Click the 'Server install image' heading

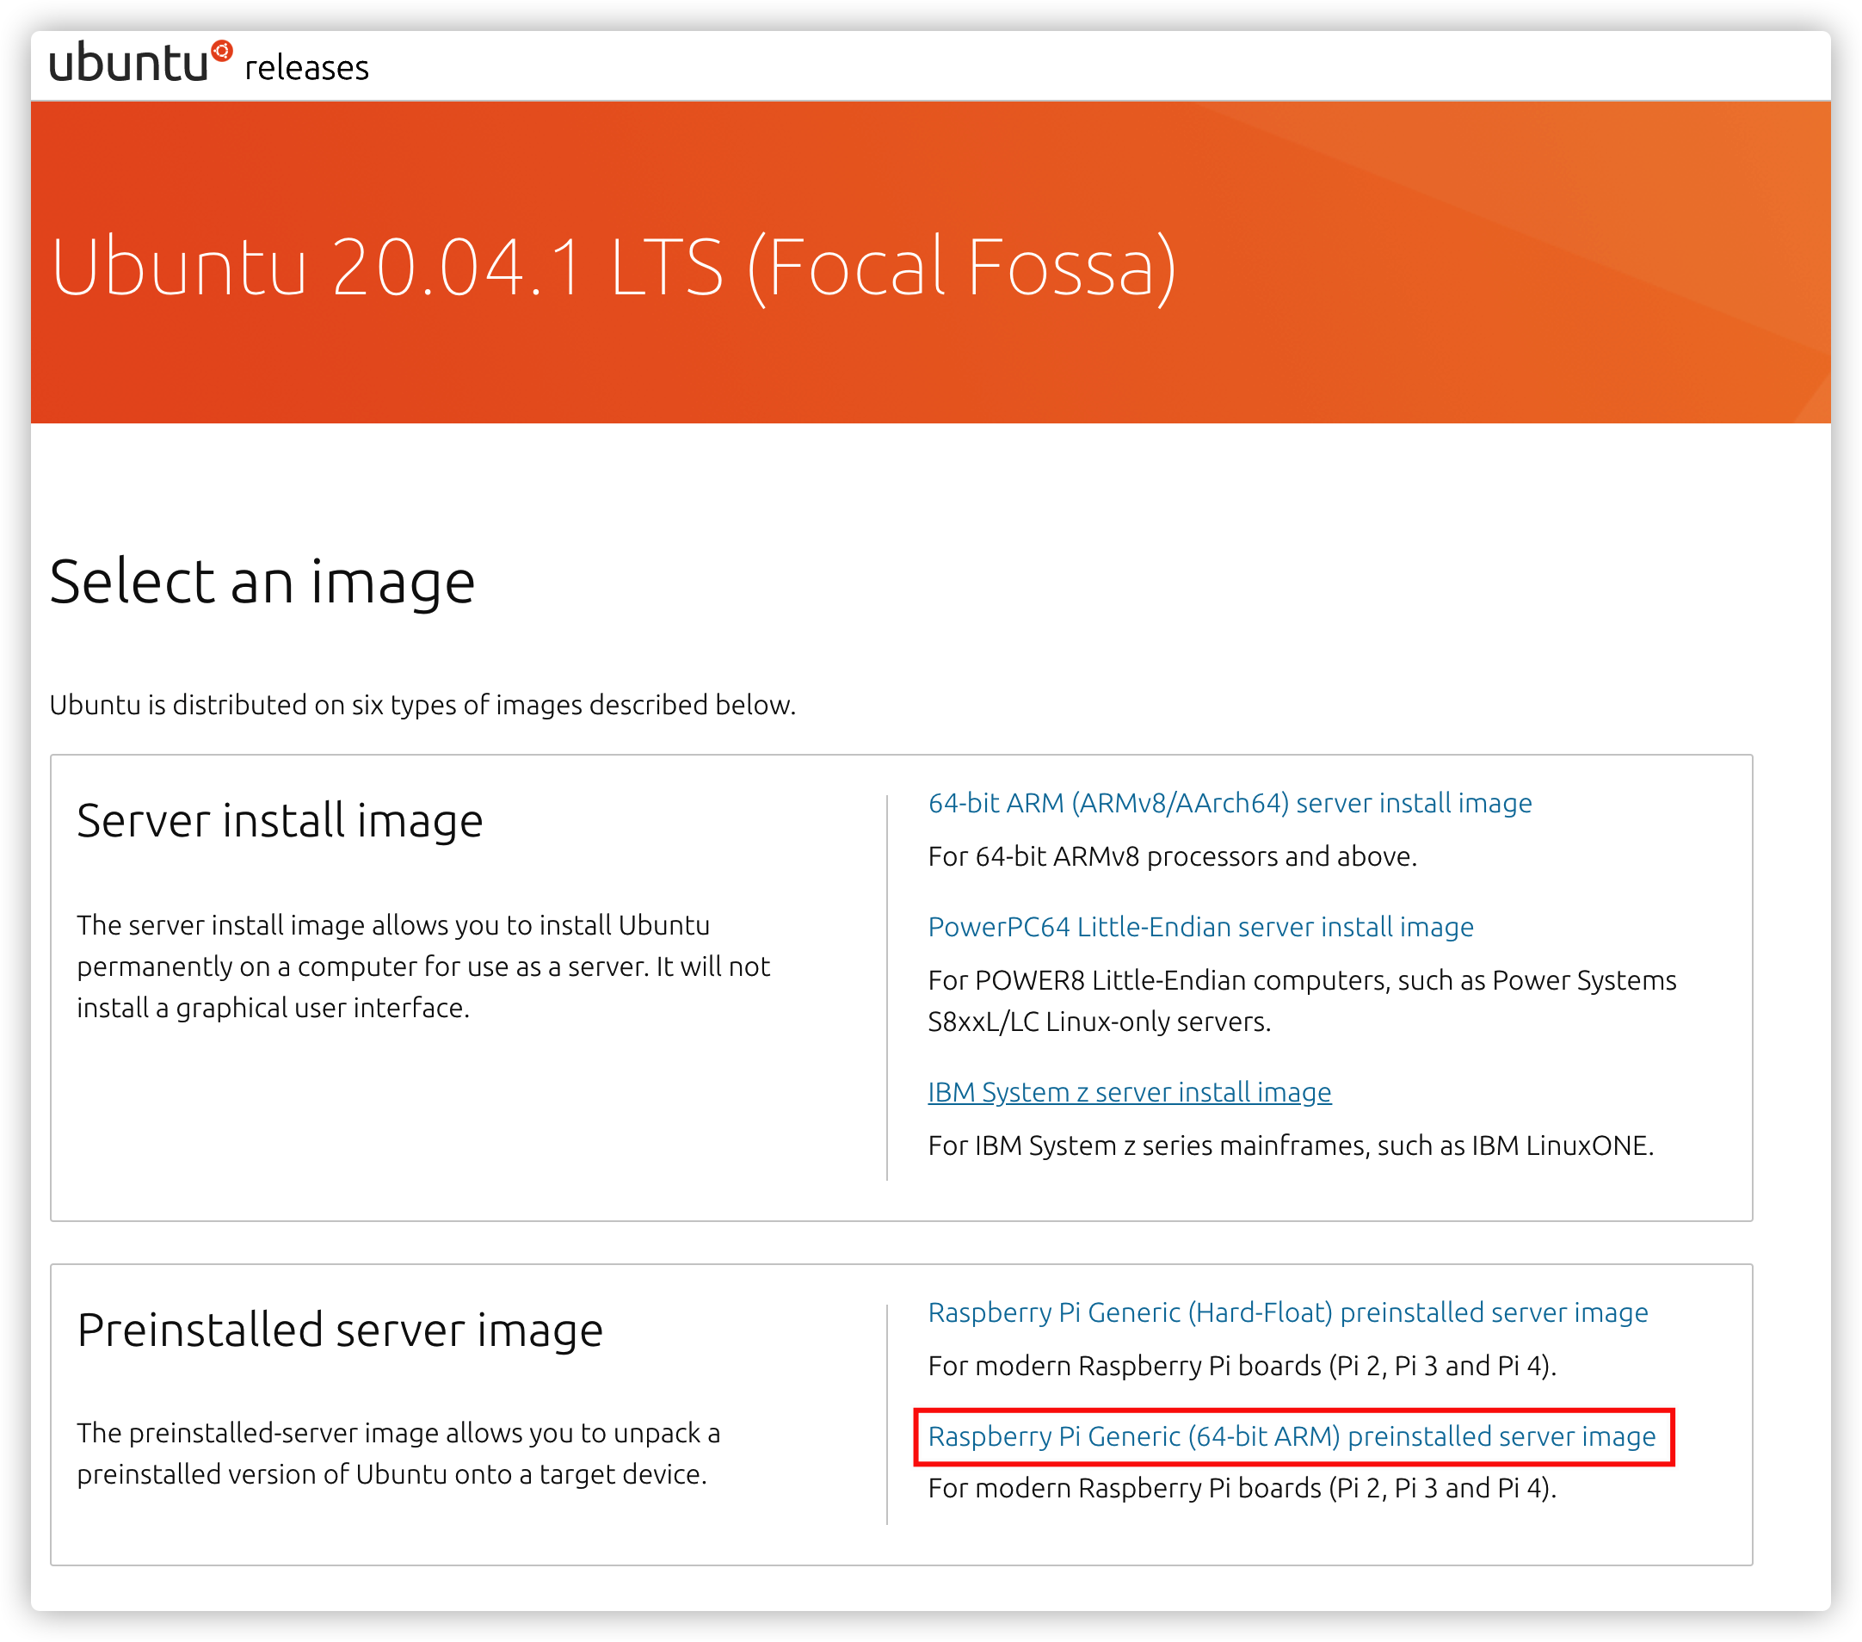pos(280,820)
